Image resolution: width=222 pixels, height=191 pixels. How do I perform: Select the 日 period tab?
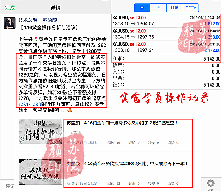coord(142,8)
